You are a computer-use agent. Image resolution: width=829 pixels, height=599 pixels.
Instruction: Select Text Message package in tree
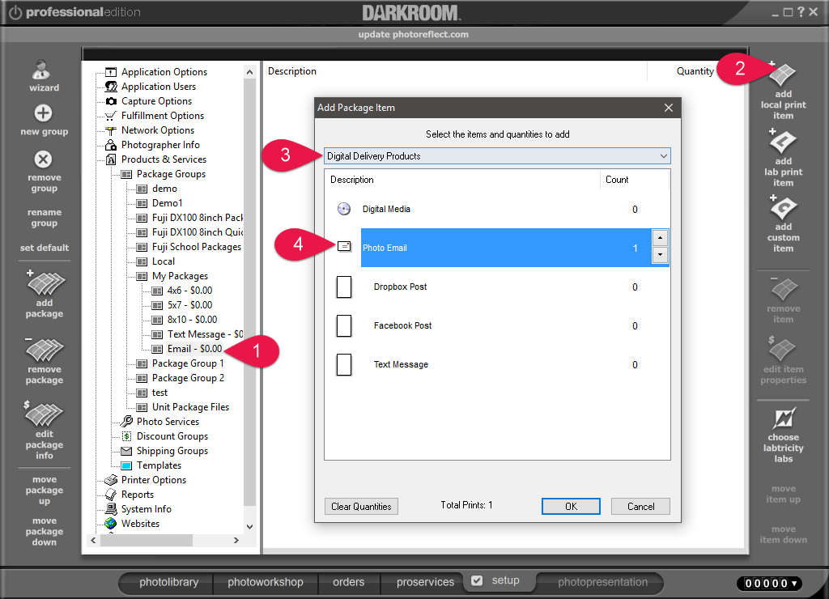(205, 334)
